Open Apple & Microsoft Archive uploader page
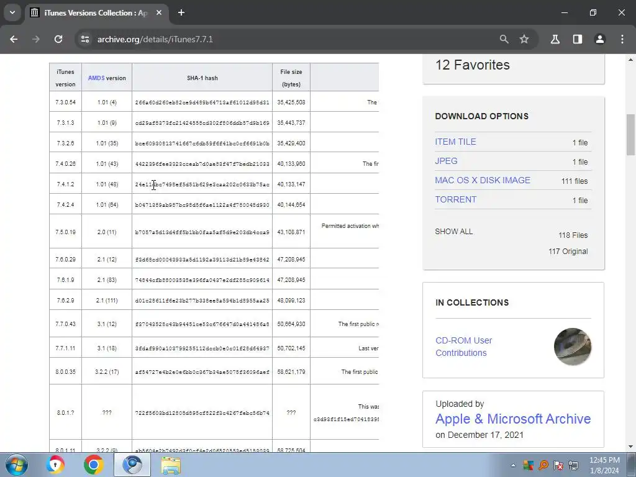Image resolution: width=636 pixels, height=477 pixels. coord(513,419)
